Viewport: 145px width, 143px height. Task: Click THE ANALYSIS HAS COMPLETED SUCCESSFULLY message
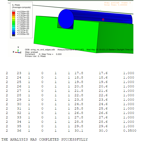pyautogui.click(x=45, y=139)
